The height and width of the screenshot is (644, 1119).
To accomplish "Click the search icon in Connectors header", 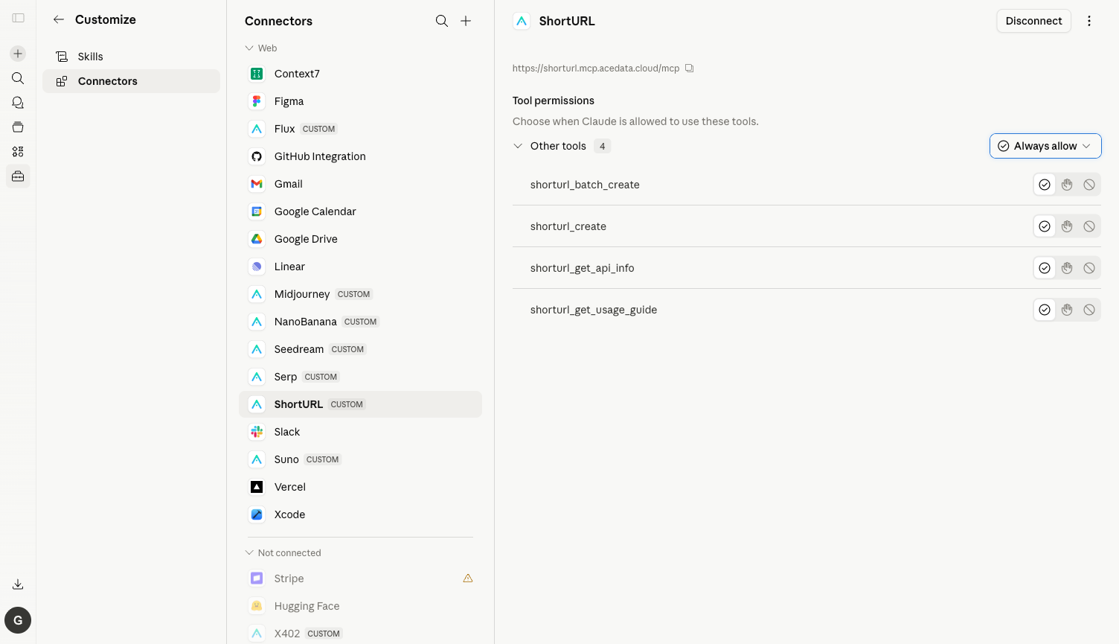I will tap(442, 21).
